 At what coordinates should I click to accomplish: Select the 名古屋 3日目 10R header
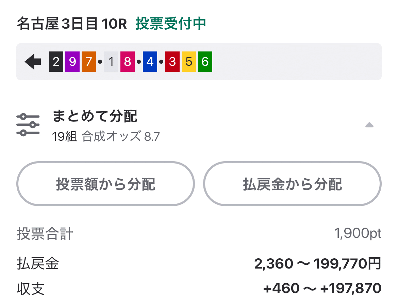click(71, 24)
